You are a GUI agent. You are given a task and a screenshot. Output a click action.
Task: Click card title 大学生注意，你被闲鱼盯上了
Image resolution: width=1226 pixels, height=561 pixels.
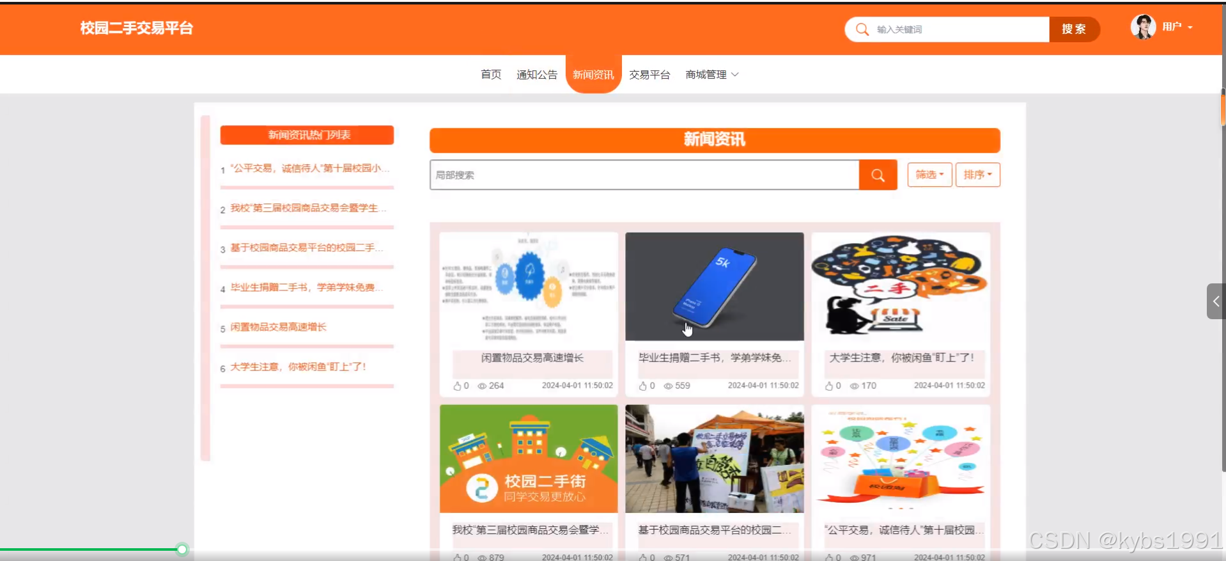[901, 358]
